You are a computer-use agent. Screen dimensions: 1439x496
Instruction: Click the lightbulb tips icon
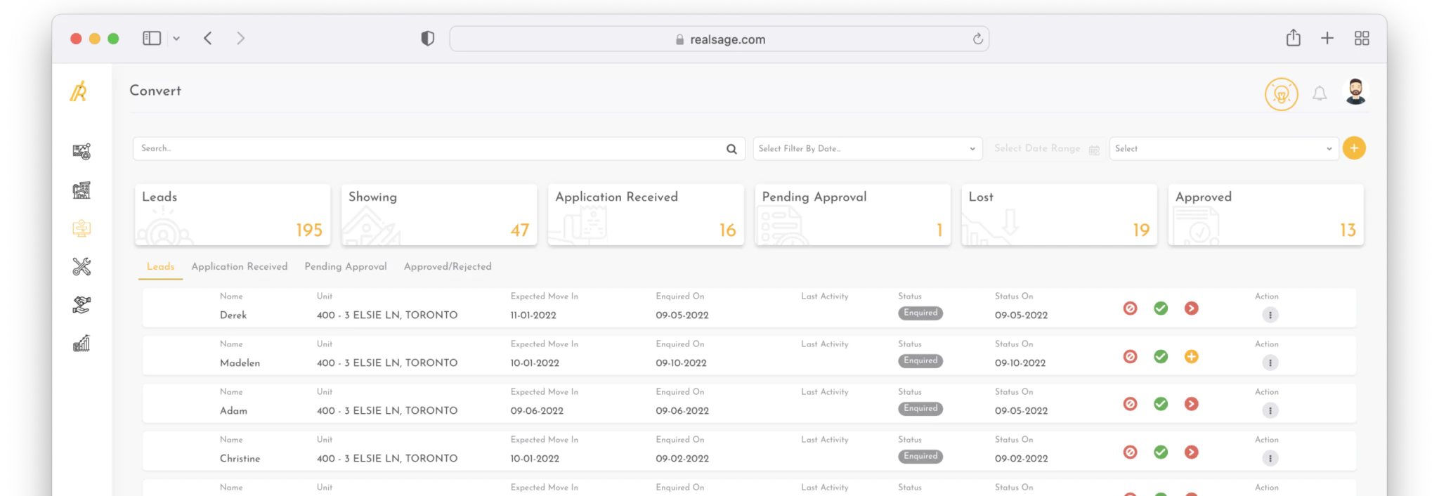pos(1281,94)
